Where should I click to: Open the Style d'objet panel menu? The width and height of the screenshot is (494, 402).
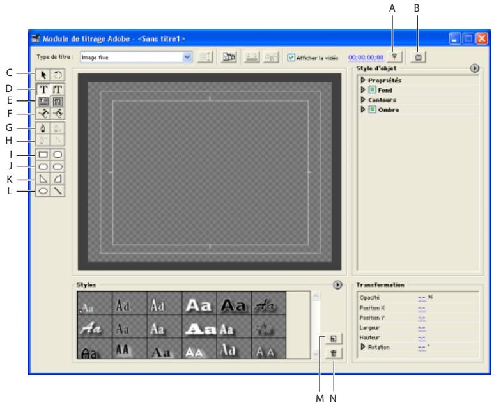(474, 69)
